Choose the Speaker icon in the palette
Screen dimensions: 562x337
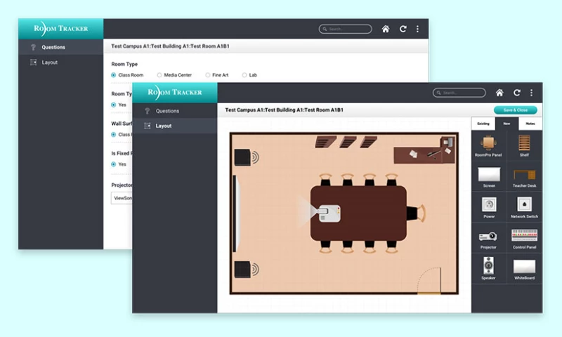[488, 267]
